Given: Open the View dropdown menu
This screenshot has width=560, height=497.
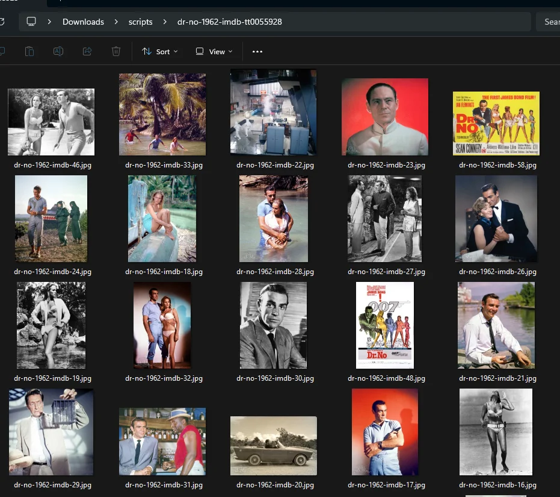Looking at the screenshot, I should pos(214,52).
